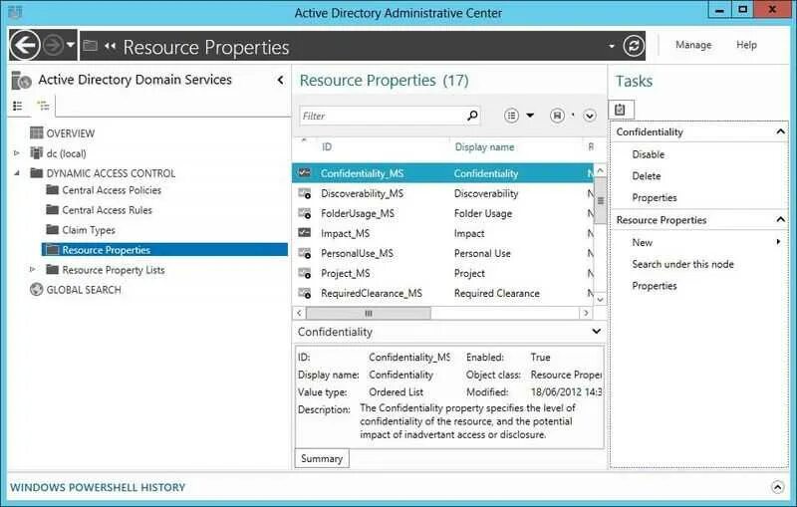The image size is (797, 507).
Task: Open Resource Property Lists folder
Action: 114,270
